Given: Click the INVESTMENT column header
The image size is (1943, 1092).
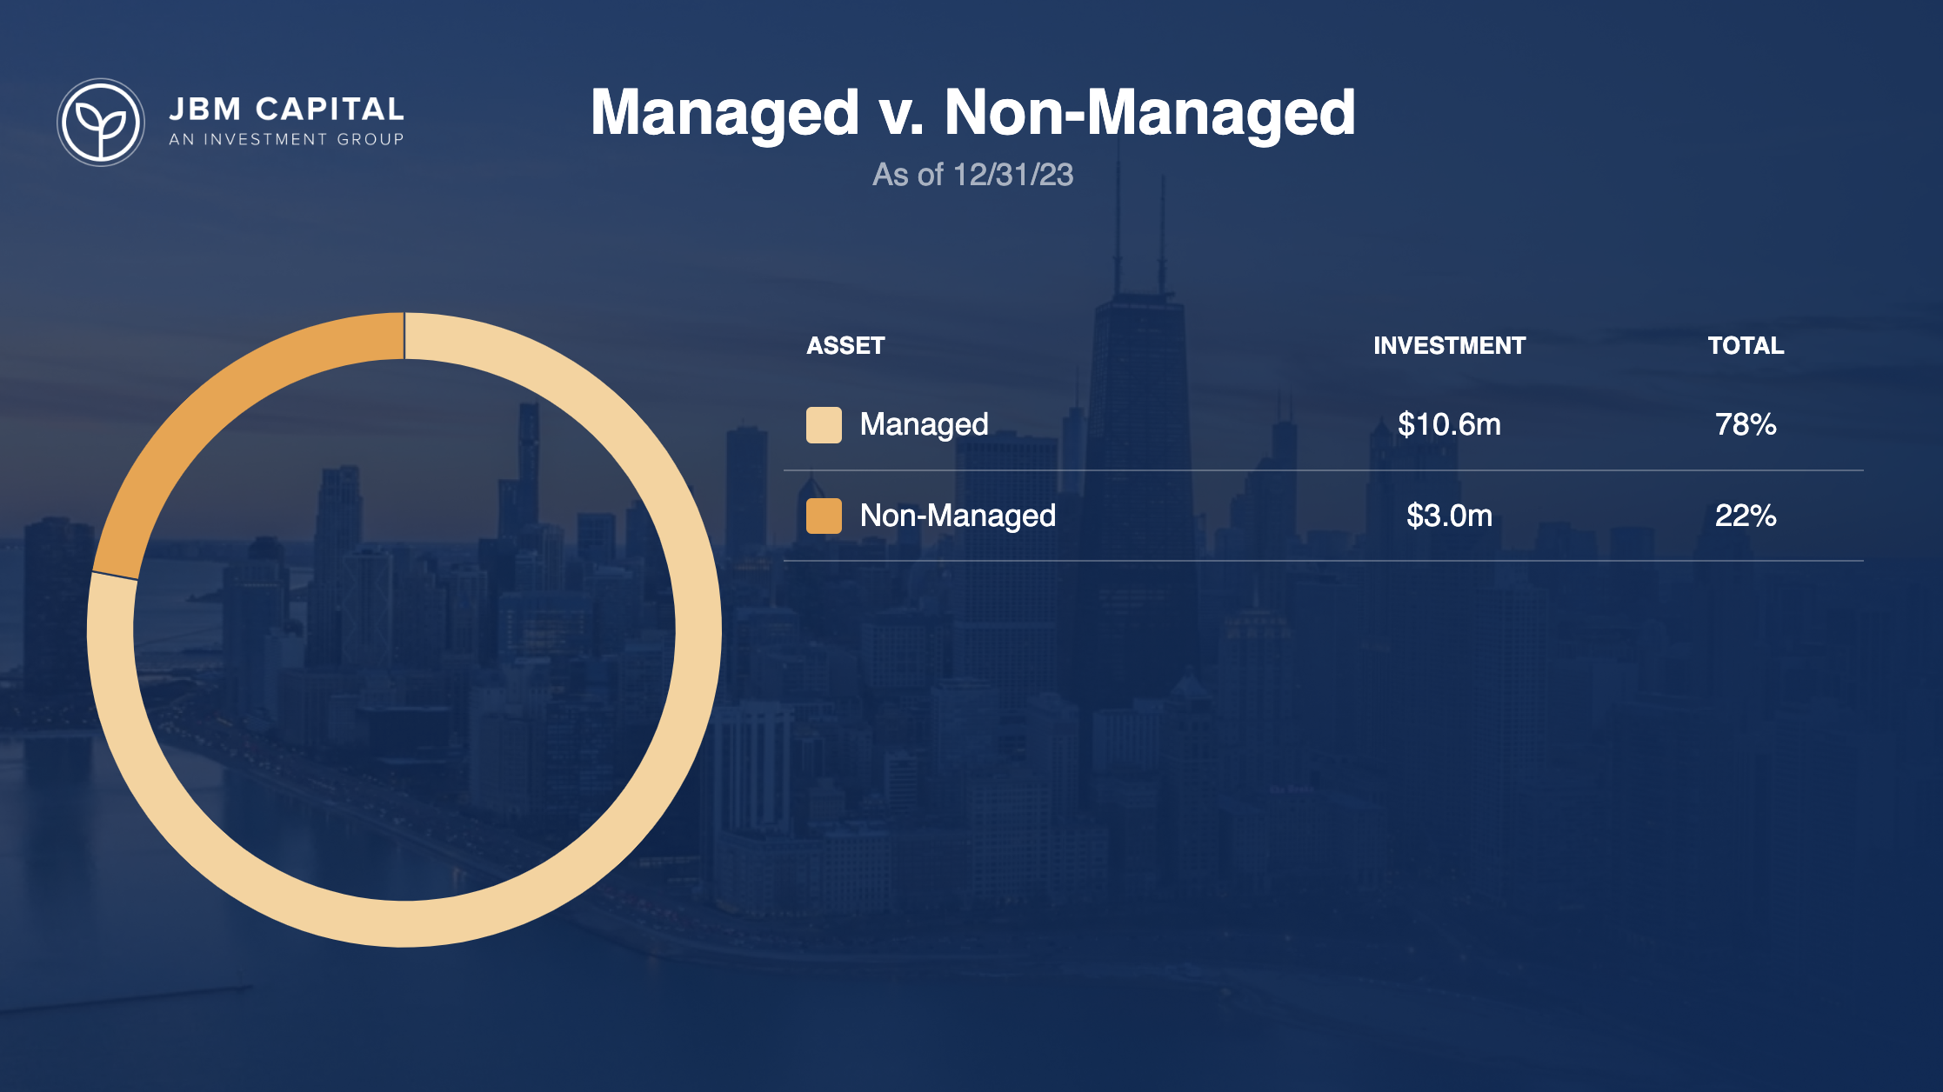Looking at the screenshot, I should (x=1449, y=346).
